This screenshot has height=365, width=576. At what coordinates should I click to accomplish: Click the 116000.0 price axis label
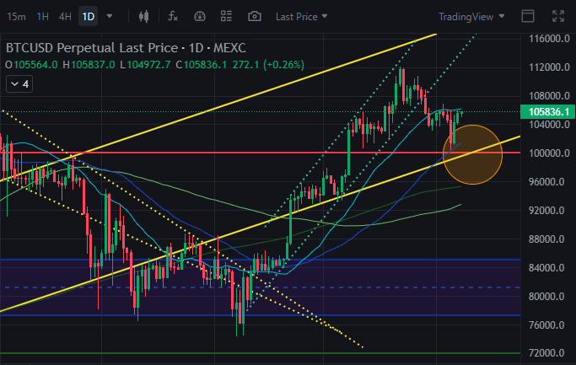pyautogui.click(x=549, y=38)
